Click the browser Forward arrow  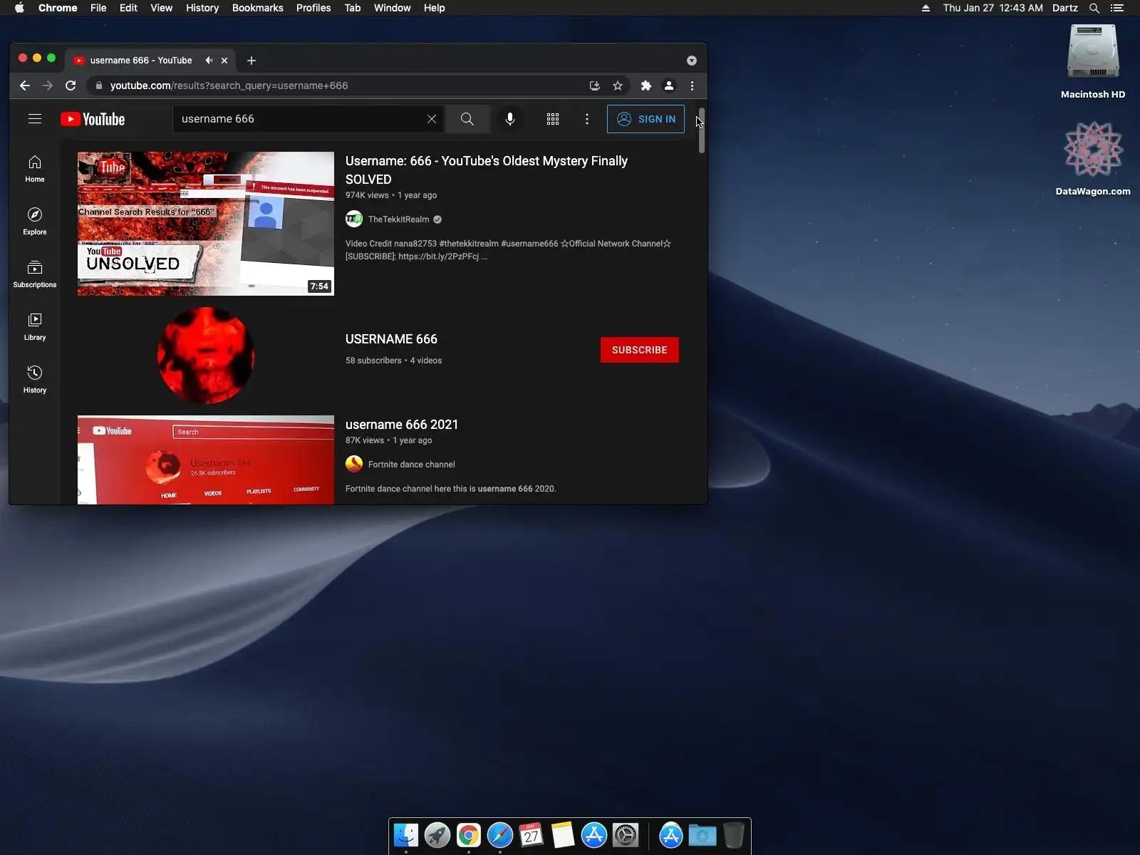pos(48,85)
